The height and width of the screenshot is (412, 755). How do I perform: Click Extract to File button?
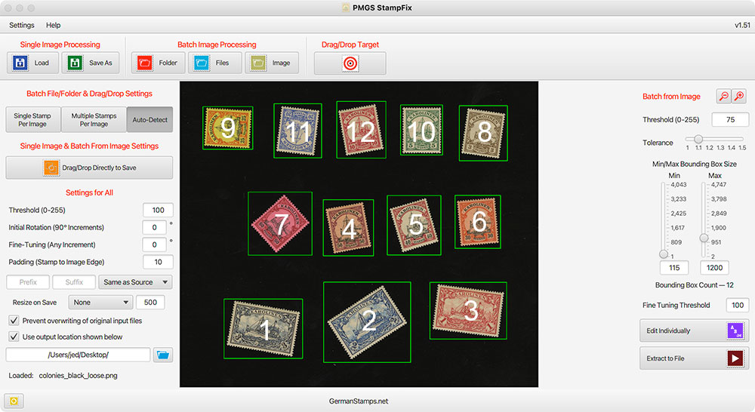click(693, 358)
